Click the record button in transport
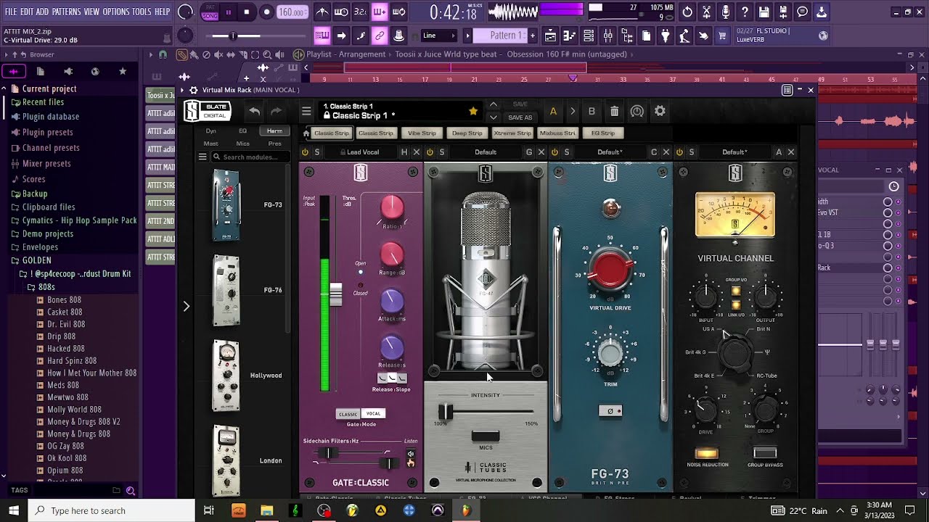The width and height of the screenshot is (929, 522). coord(266,12)
